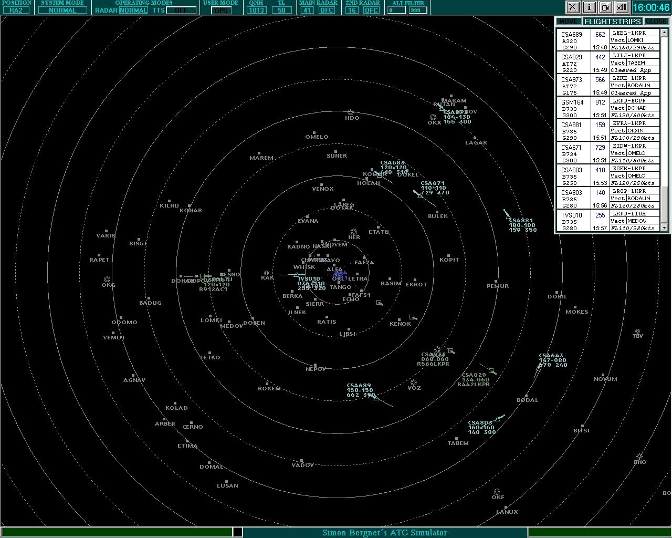Click ALT FILTER upper bound 999 field
The width and height of the screenshot is (672, 538).
coord(417,11)
